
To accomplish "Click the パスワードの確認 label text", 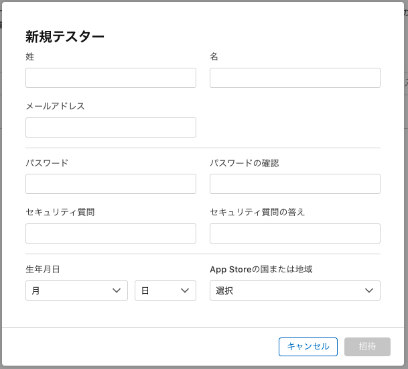I will (244, 162).
